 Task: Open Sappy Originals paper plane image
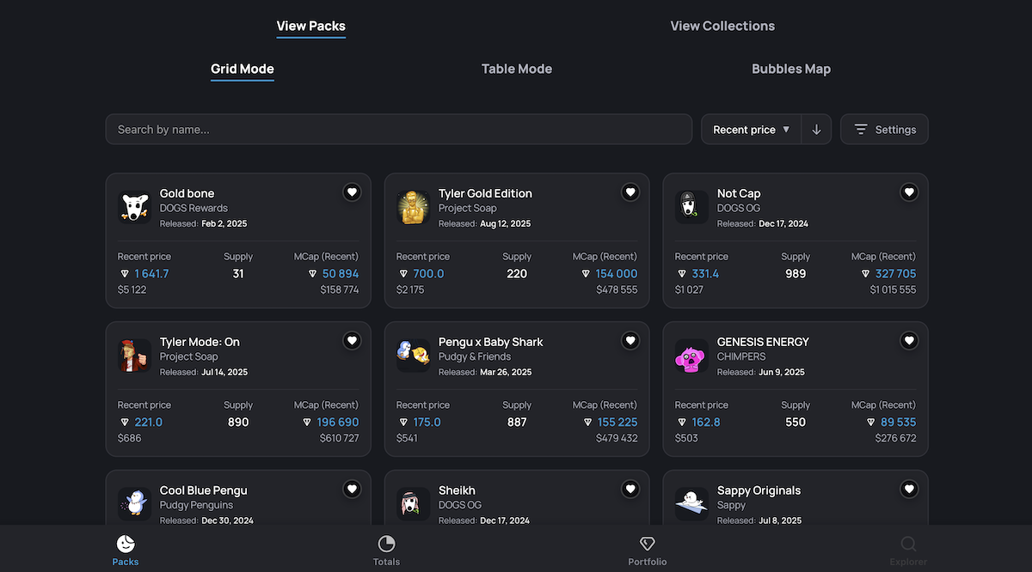691,504
